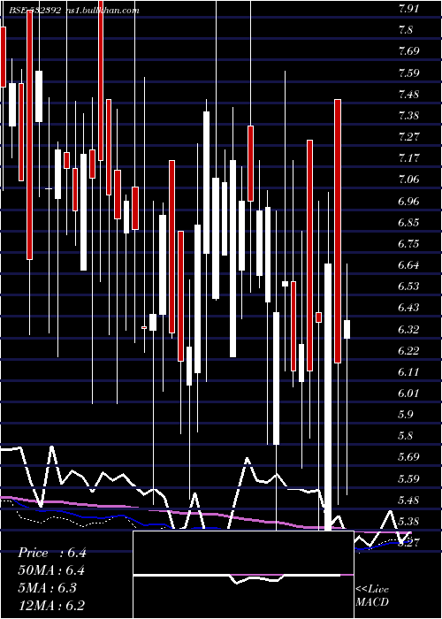Click the 6.43 price axis label
442x619 pixels.
click(x=408, y=308)
